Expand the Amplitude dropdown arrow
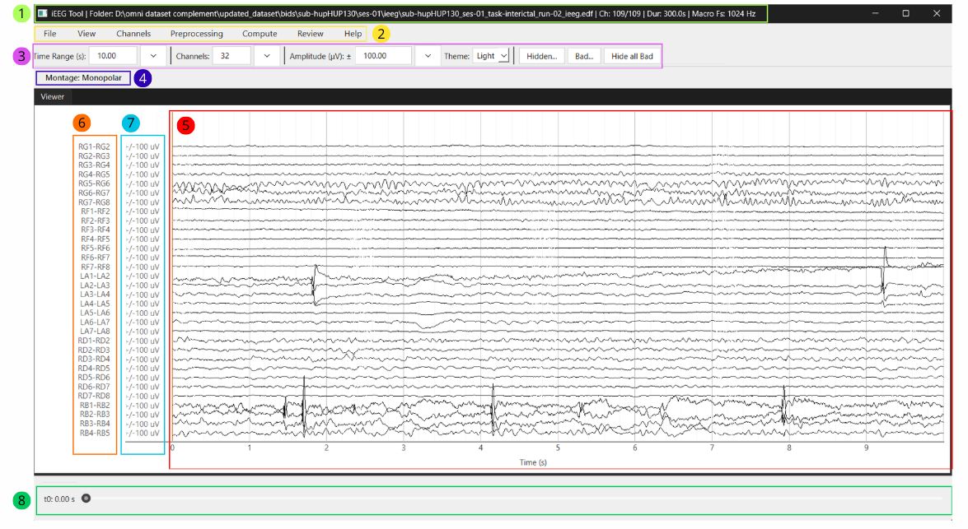This screenshot has height=529, width=968. [x=428, y=56]
